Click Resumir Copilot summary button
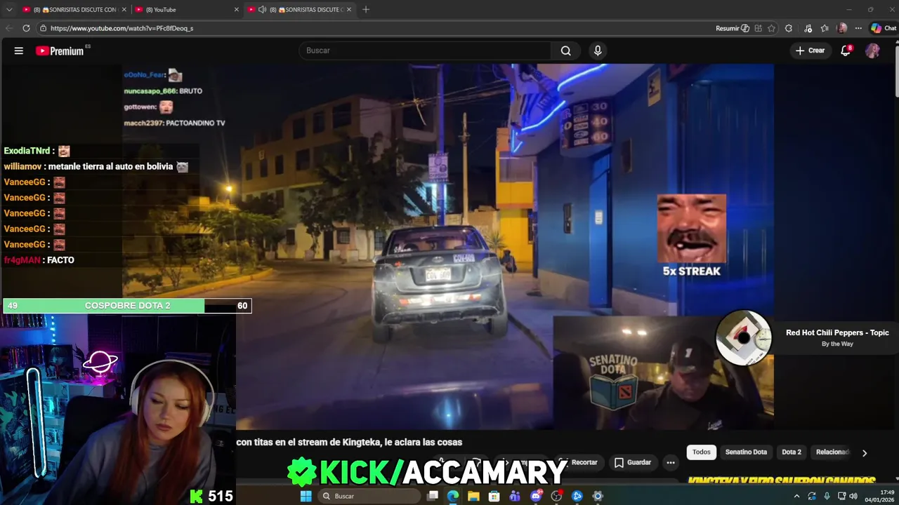This screenshot has height=505, width=899. tap(732, 28)
